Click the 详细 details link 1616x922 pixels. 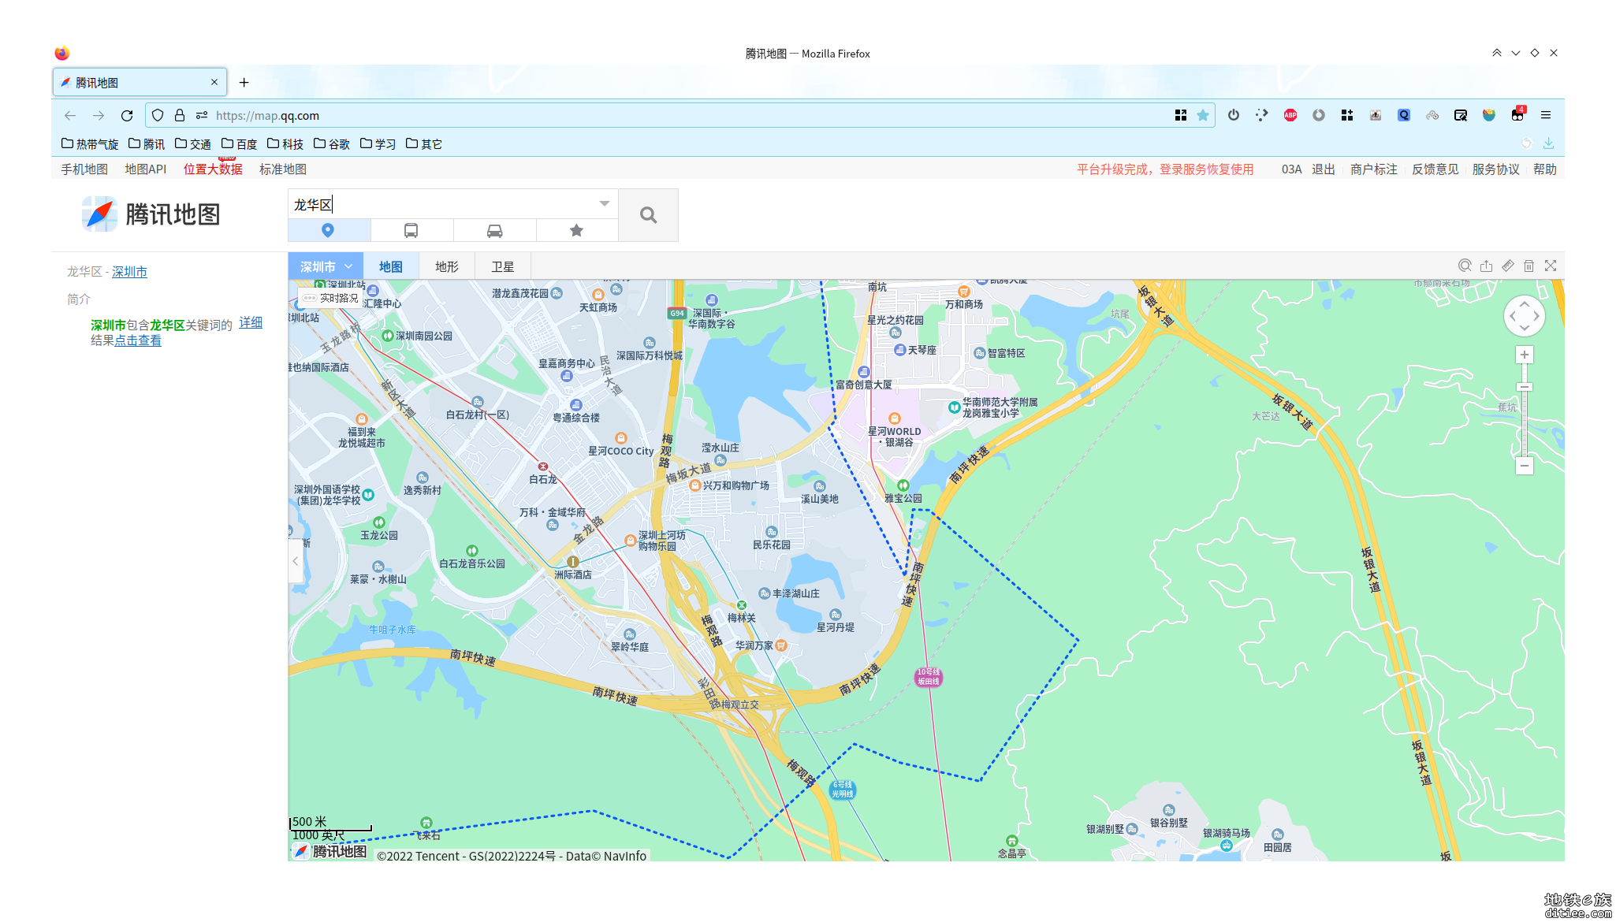point(251,322)
